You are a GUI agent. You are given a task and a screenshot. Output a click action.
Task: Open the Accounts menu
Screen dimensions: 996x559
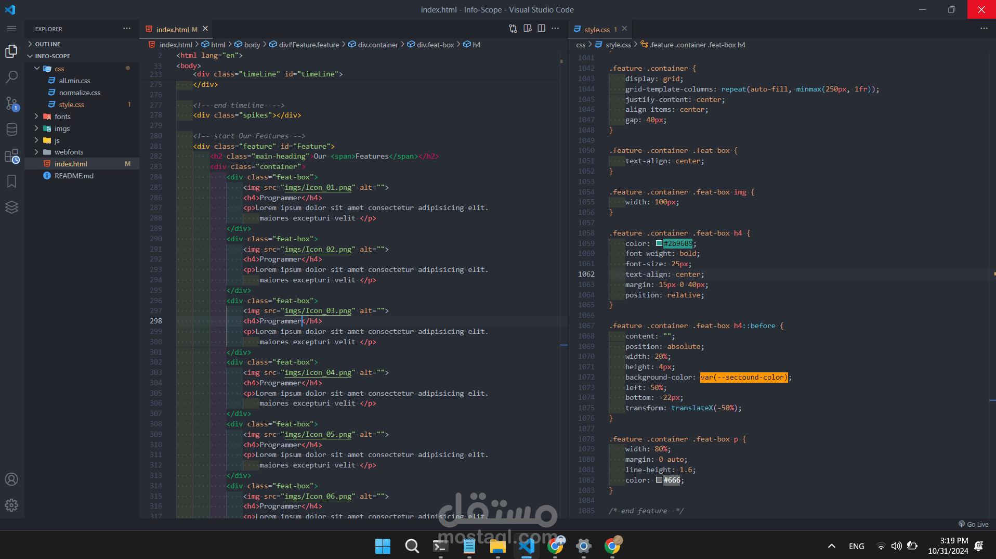point(11,479)
